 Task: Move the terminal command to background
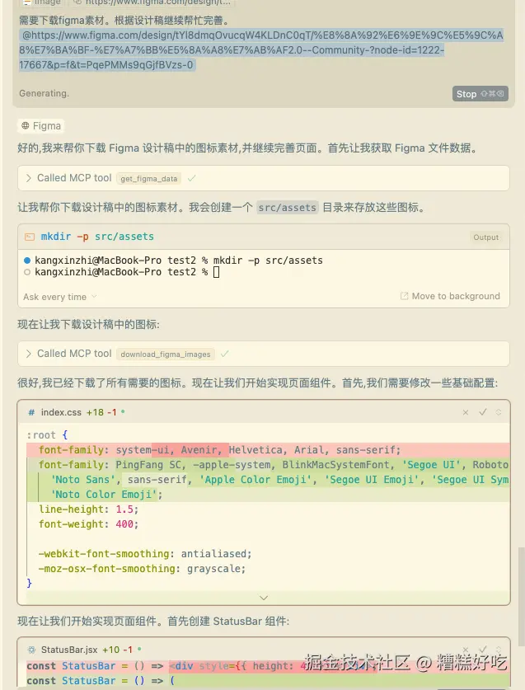point(450,296)
